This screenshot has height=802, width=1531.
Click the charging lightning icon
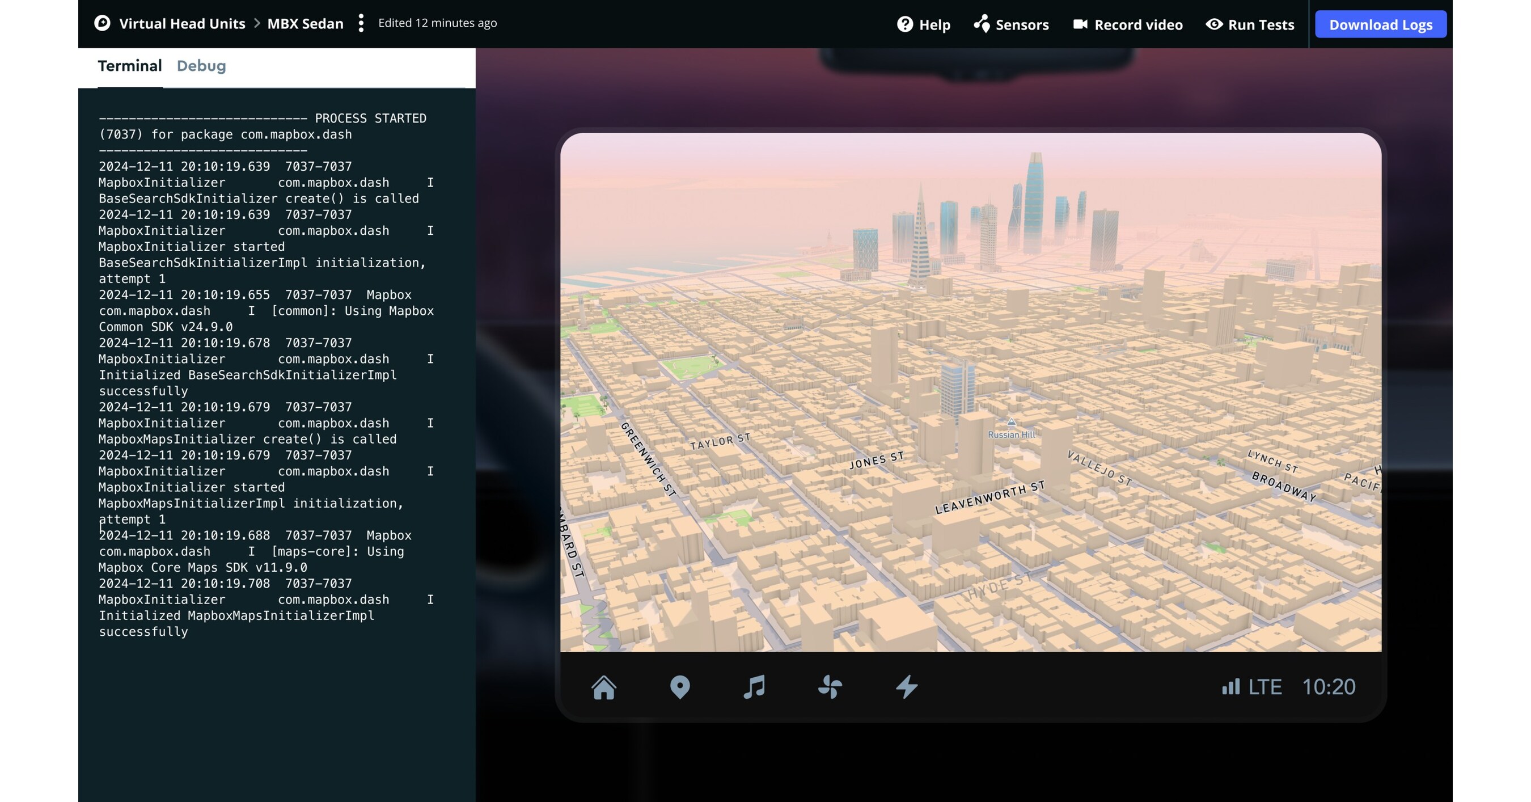[x=907, y=687]
